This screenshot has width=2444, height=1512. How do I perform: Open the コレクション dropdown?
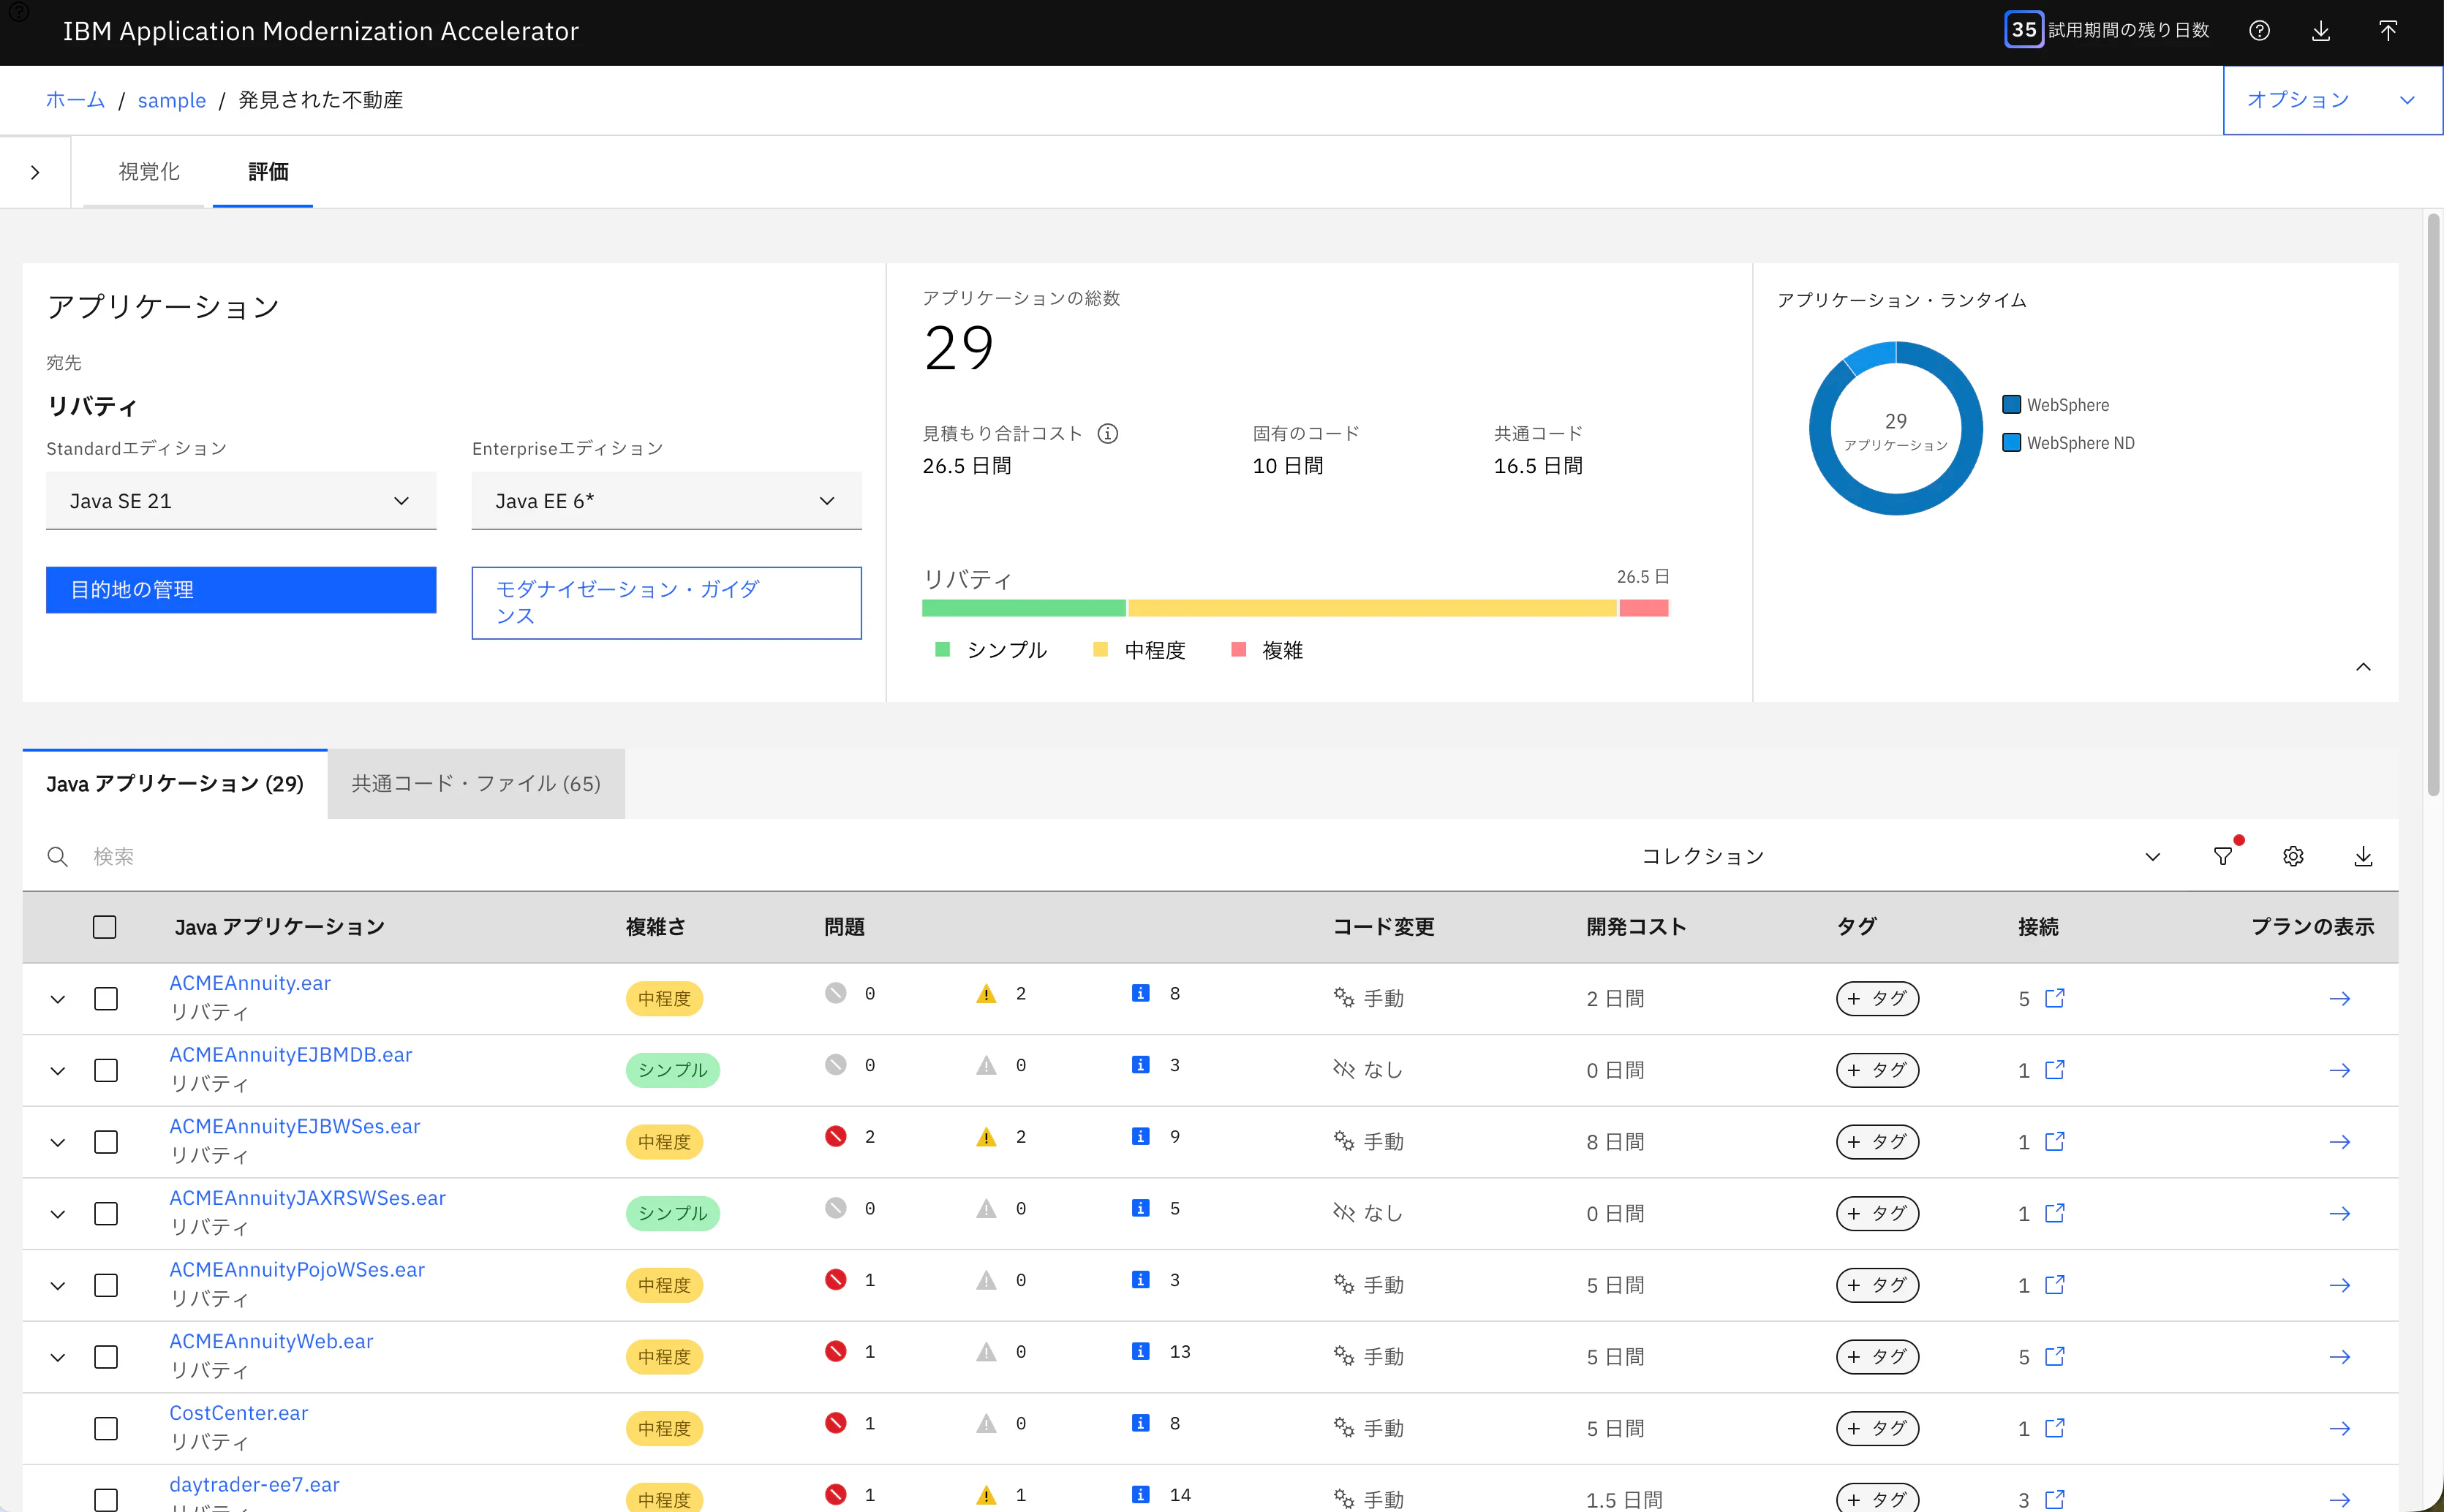(1901, 856)
